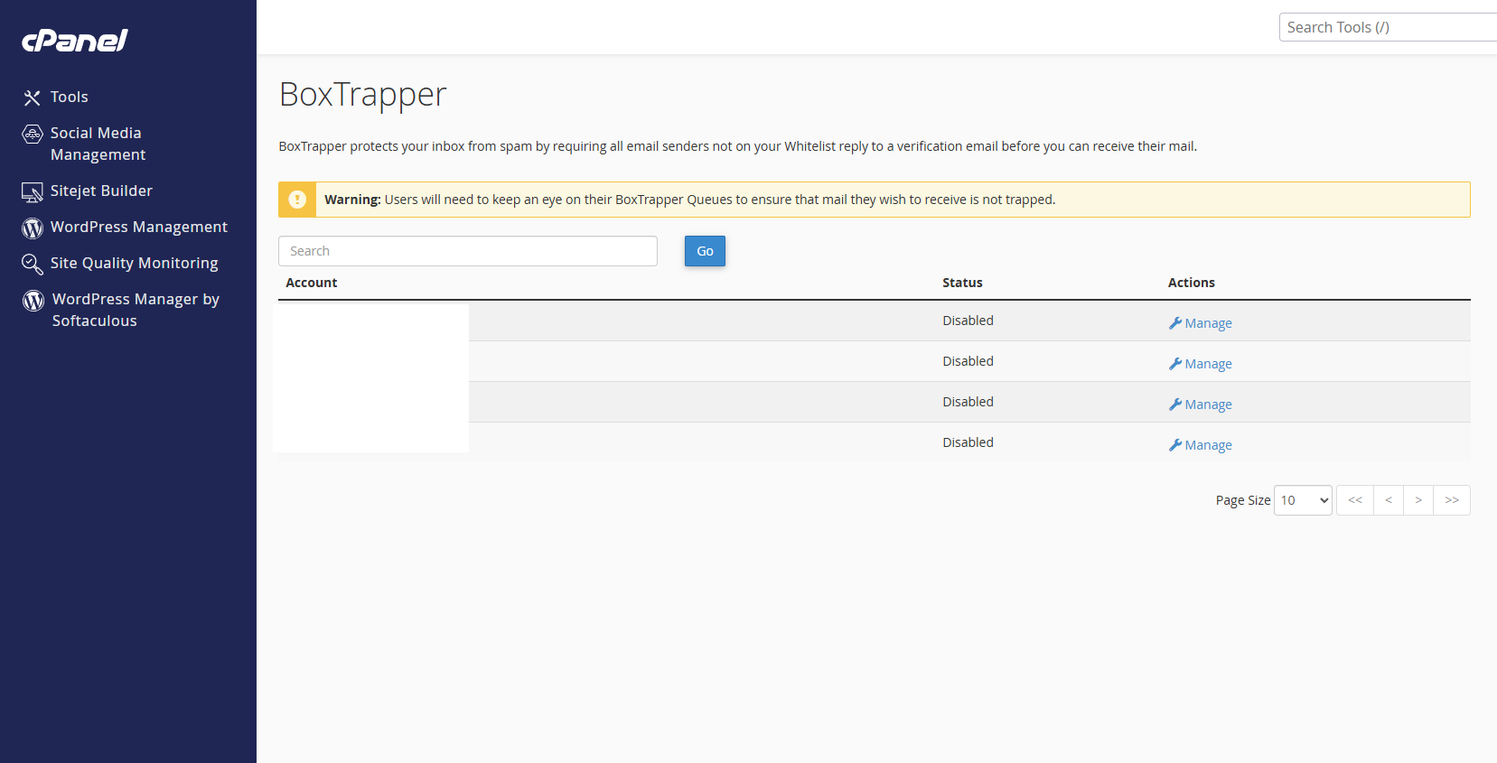
Task: Open WordPress Manager by Softaculous
Action: pyautogui.click(x=136, y=310)
